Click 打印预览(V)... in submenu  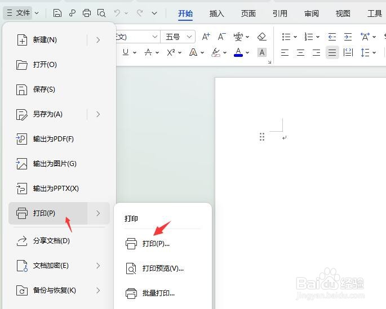click(x=163, y=268)
